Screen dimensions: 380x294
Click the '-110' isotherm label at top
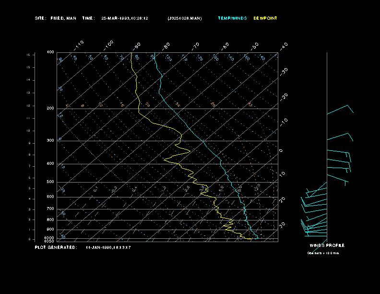[79, 45]
